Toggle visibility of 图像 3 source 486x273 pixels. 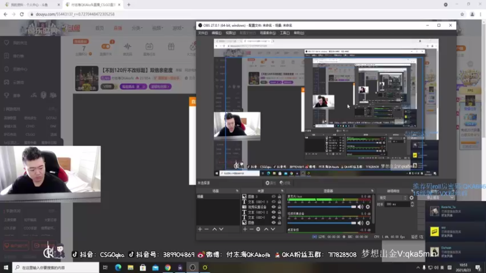click(273, 197)
